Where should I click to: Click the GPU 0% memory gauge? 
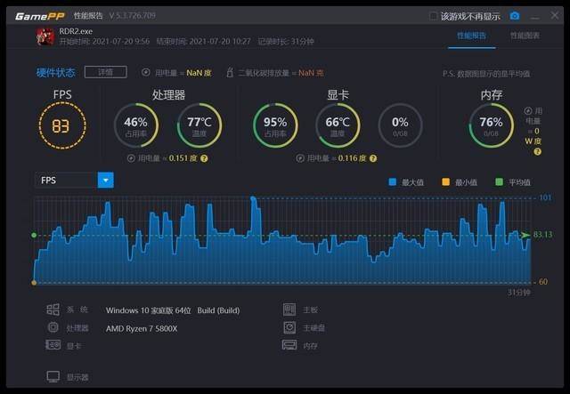coord(400,125)
